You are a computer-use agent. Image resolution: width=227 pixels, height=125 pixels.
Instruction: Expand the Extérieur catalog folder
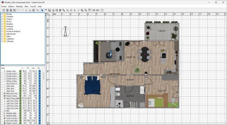coord(2,26)
